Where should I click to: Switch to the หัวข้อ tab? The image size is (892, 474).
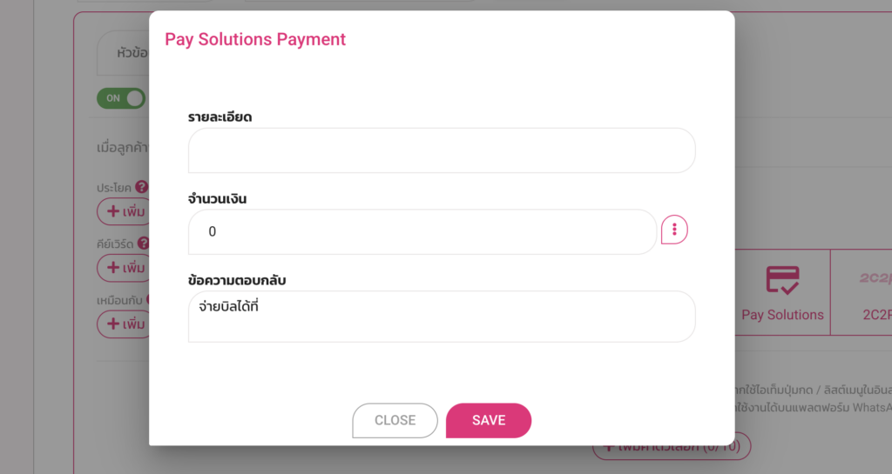(132, 53)
